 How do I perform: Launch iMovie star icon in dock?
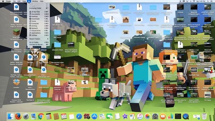click(x=125, y=117)
